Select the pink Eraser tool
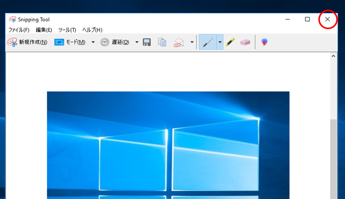This screenshot has height=199, width=345. click(245, 42)
